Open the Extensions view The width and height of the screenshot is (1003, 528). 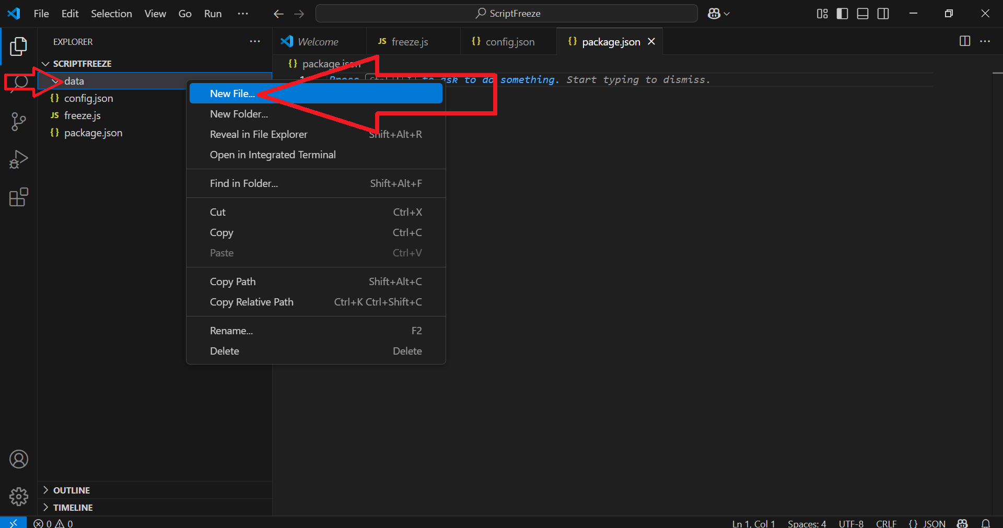click(x=18, y=197)
